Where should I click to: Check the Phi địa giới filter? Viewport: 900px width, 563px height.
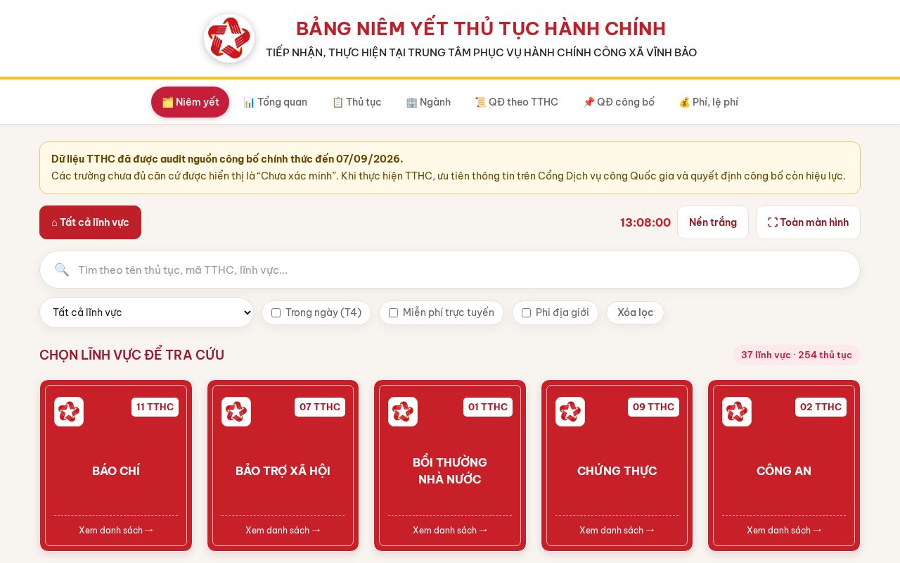pos(527,312)
